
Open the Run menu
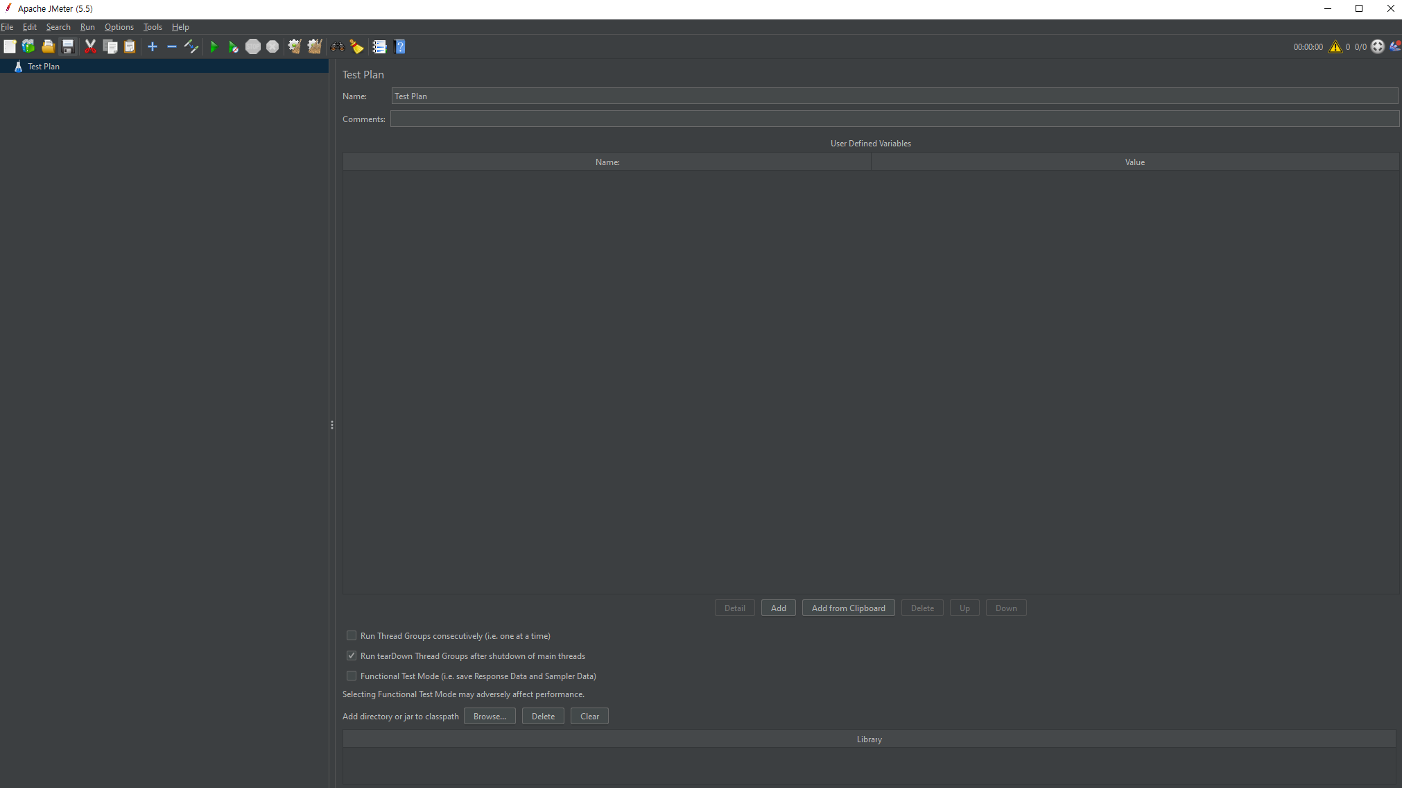click(x=87, y=27)
